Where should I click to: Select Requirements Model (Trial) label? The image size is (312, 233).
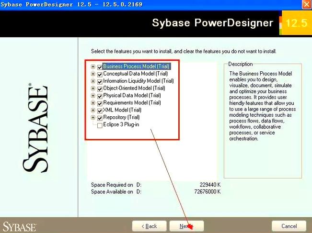tap(132, 103)
